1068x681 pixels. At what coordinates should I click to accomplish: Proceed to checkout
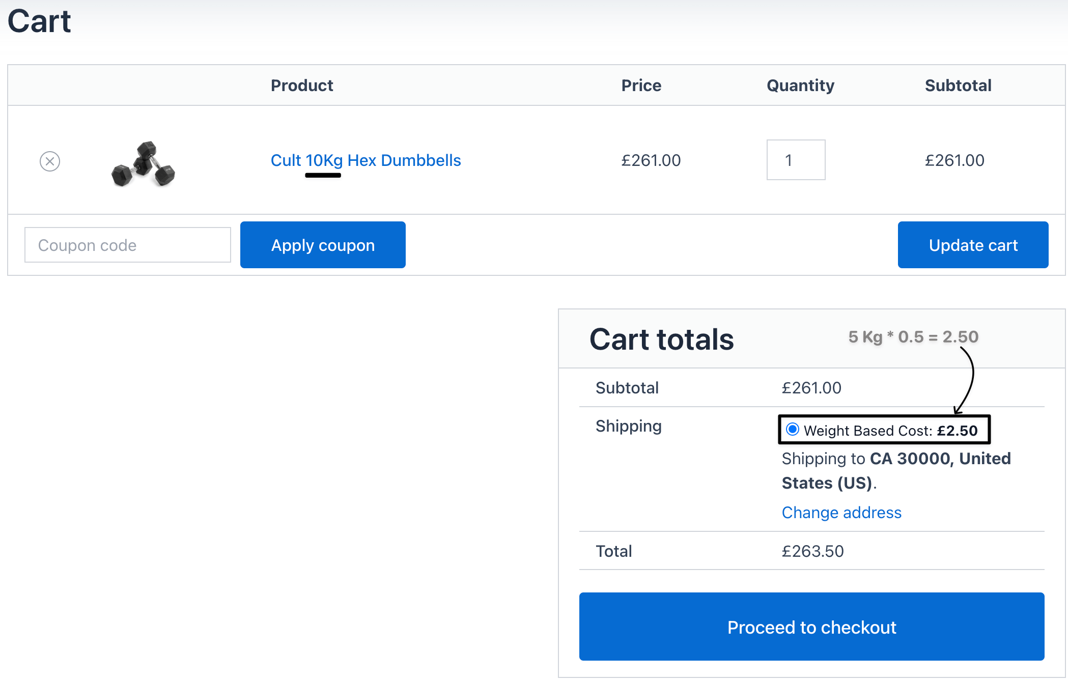(x=811, y=627)
